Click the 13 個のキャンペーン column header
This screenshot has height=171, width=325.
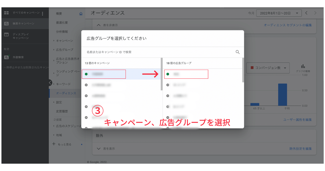coord(97,63)
